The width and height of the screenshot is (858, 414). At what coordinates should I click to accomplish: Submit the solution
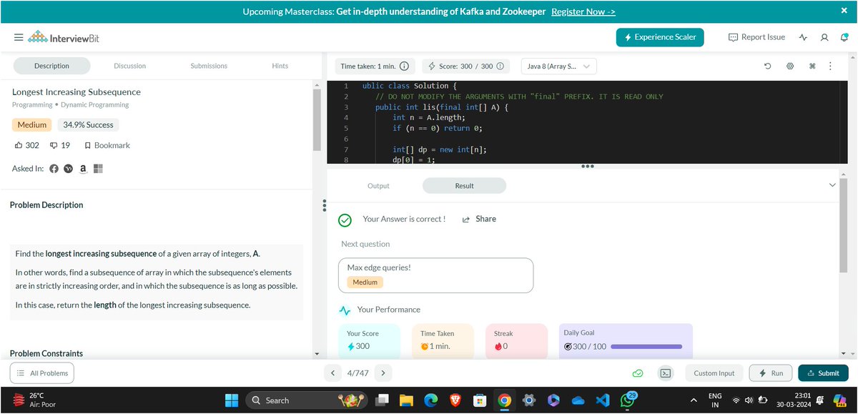824,373
